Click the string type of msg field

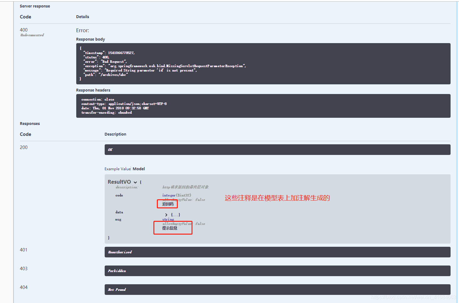168,219
